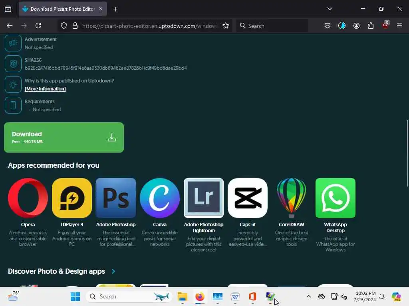Click the CorelDRAW app name link
The image size is (409, 306).
[x=291, y=225]
